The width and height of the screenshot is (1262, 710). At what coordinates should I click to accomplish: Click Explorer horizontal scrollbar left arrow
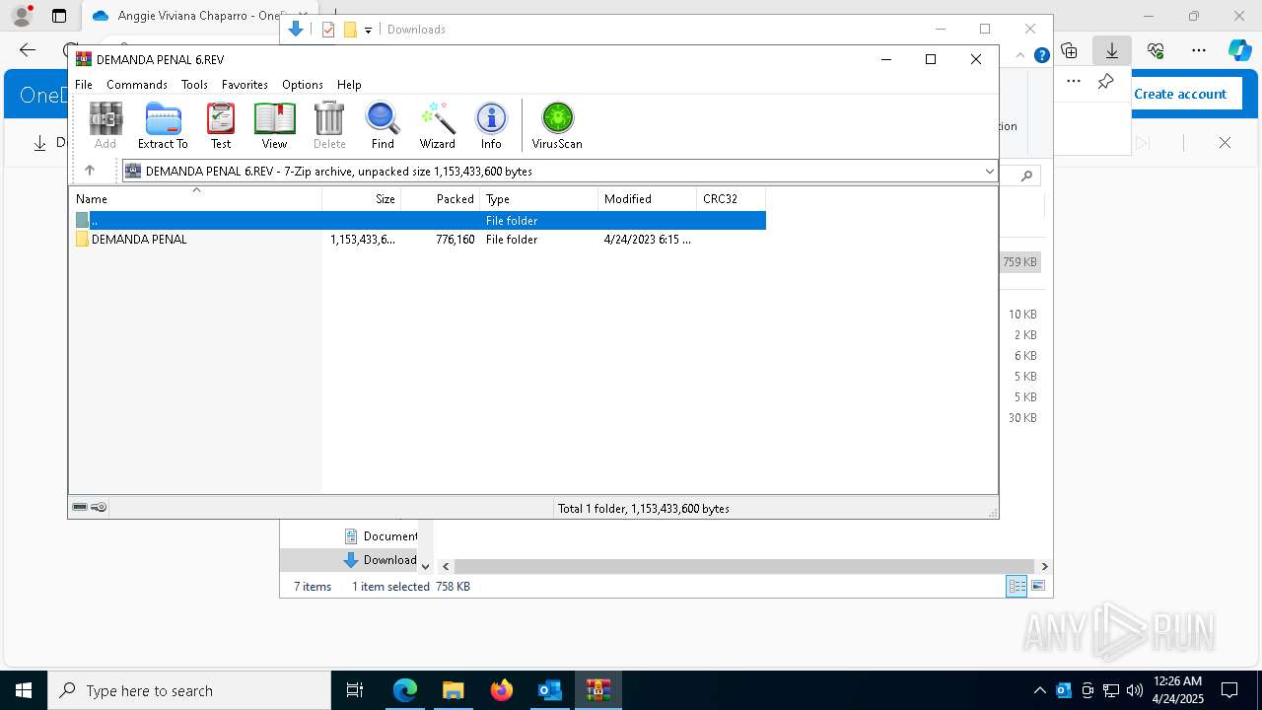click(446, 566)
